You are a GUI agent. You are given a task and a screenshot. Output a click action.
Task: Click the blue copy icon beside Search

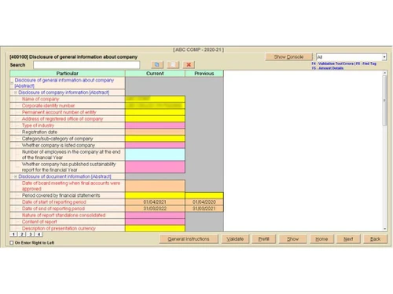point(157,64)
